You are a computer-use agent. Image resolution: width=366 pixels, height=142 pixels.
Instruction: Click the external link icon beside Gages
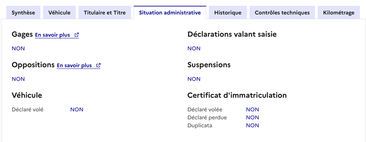click(x=77, y=35)
